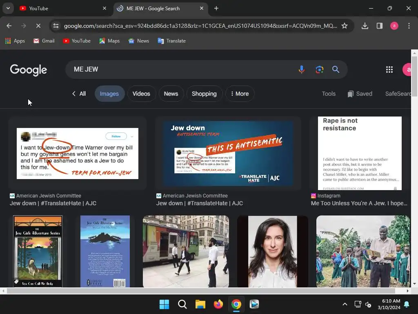Switch to the All results tab

click(x=79, y=94)
